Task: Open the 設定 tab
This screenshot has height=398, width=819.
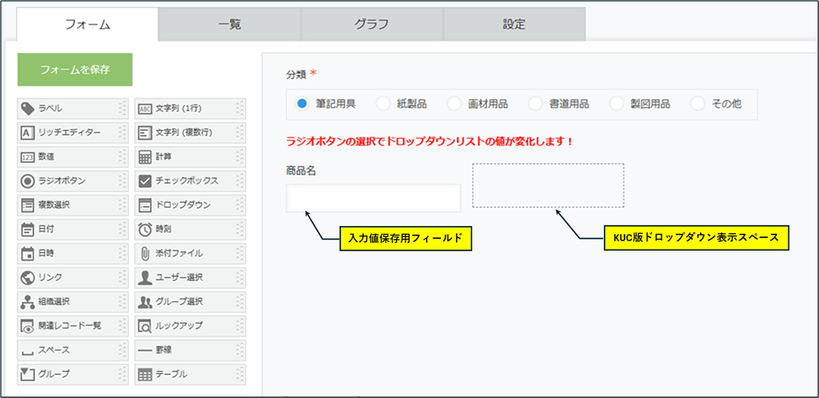Action: [x=514, y=24]
